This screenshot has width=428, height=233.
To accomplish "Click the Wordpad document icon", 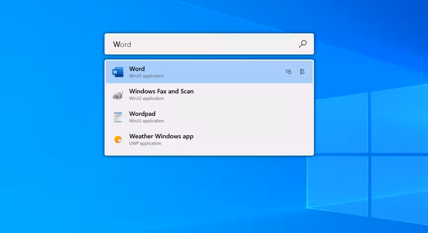I will [118, 117].
